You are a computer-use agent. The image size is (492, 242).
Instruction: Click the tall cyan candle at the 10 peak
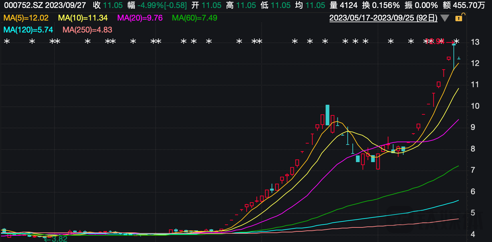327,115
